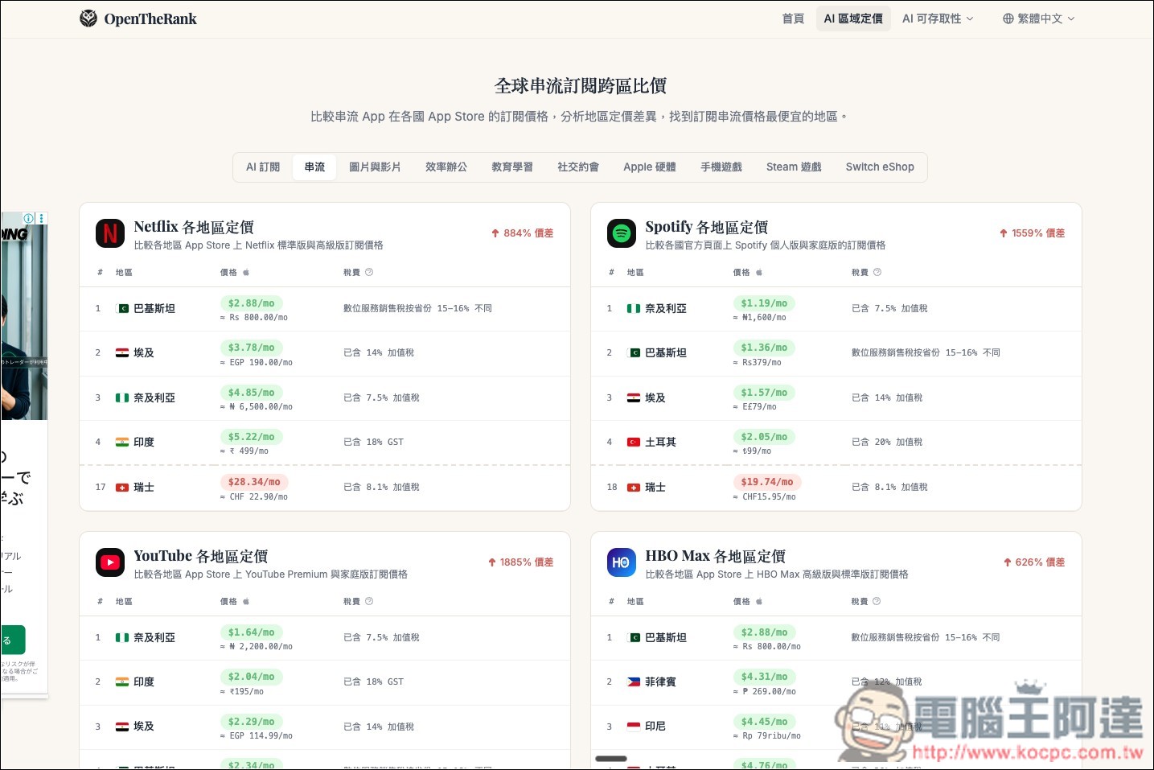Click the Netflix 價格 column header
The width and height of the screenshot is (1154, 770).
(228, 273)
